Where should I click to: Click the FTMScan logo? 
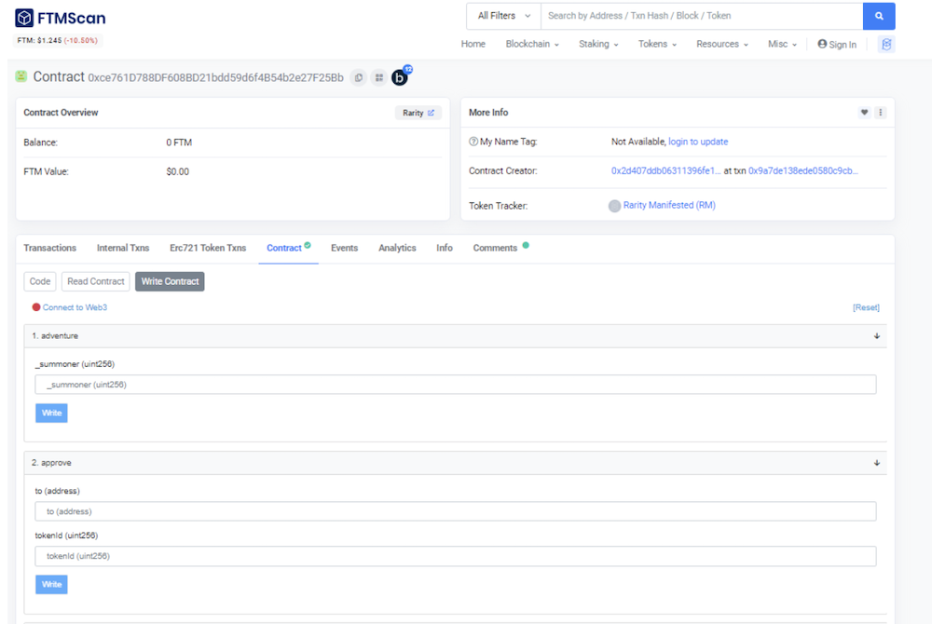[x=60, y=18]
